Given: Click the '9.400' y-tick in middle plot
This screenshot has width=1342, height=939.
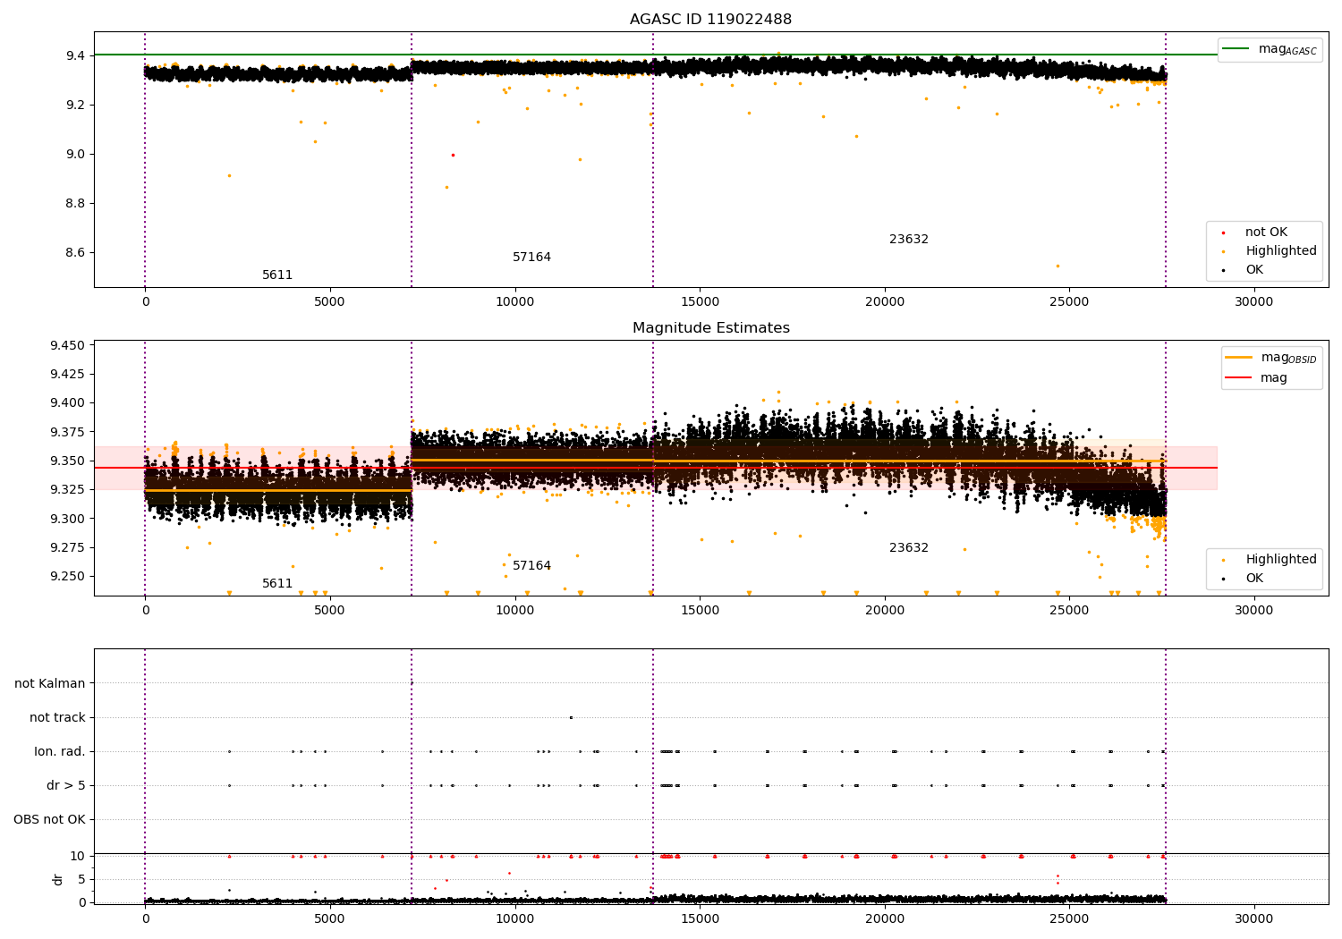Looking at the screenshot, I should tap(68, 403).
